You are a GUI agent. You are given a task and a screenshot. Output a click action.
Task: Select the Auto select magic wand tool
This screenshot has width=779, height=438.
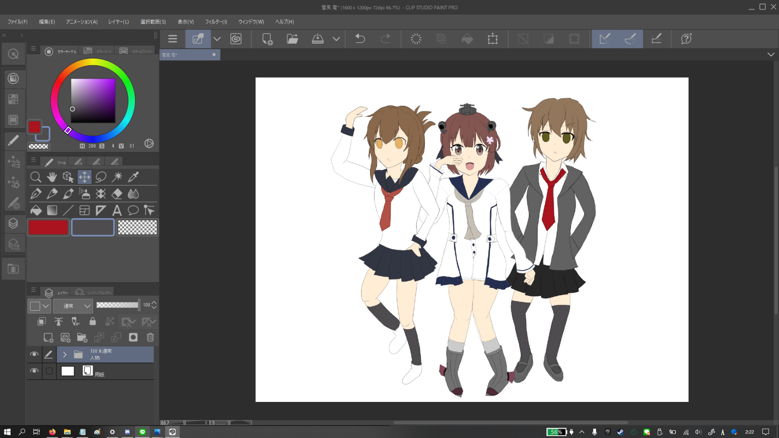[117, 177]
